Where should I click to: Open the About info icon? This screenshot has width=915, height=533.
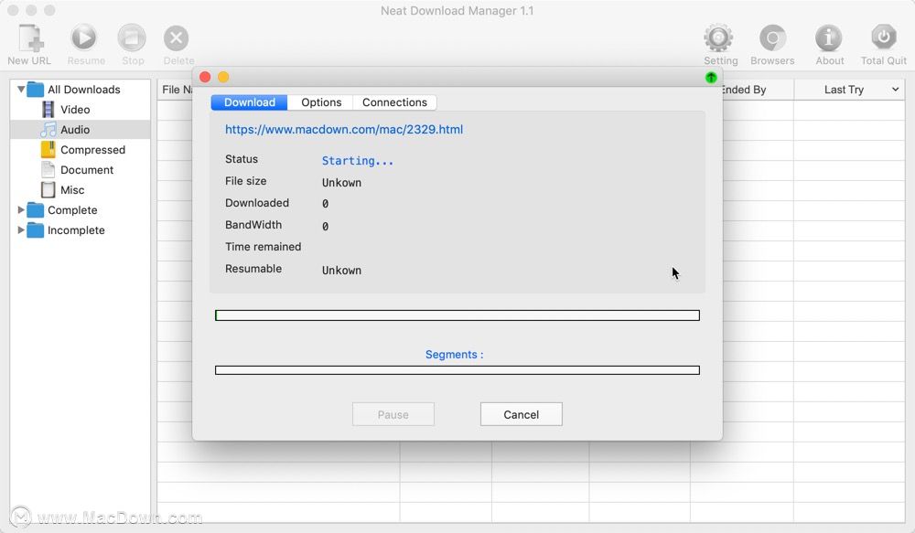pyautogui.click(x=829, y=37)
